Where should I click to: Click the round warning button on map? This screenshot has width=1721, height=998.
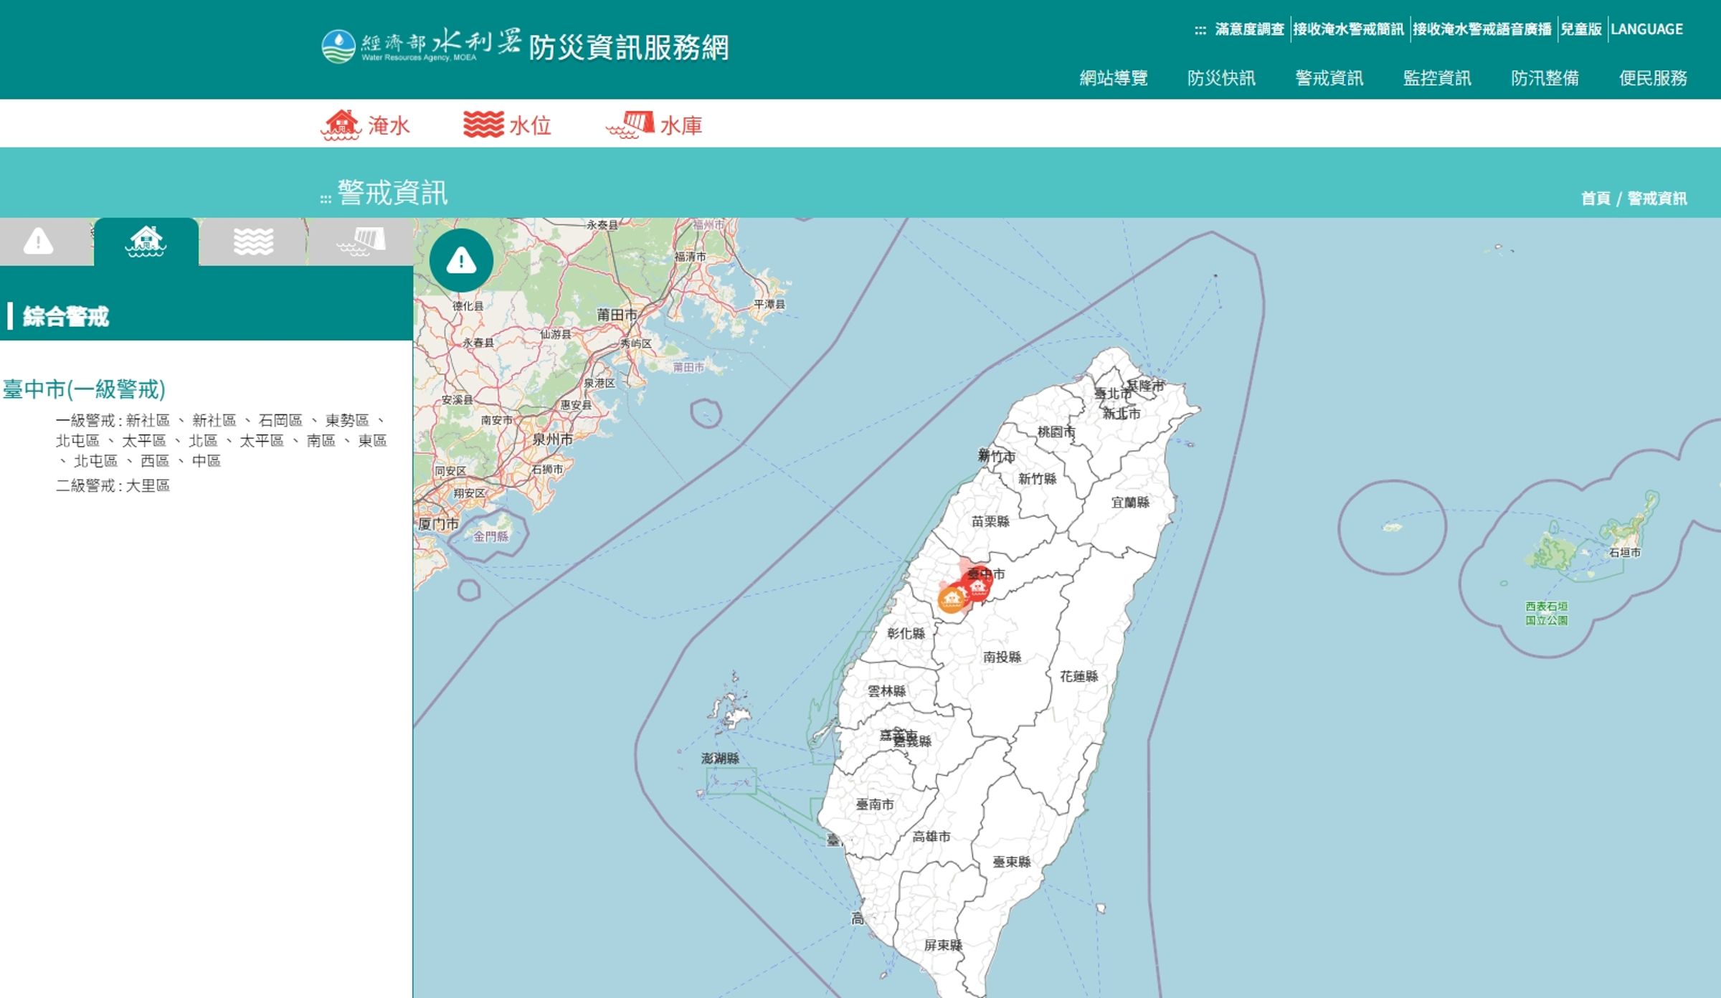click(x=461, y=260)
